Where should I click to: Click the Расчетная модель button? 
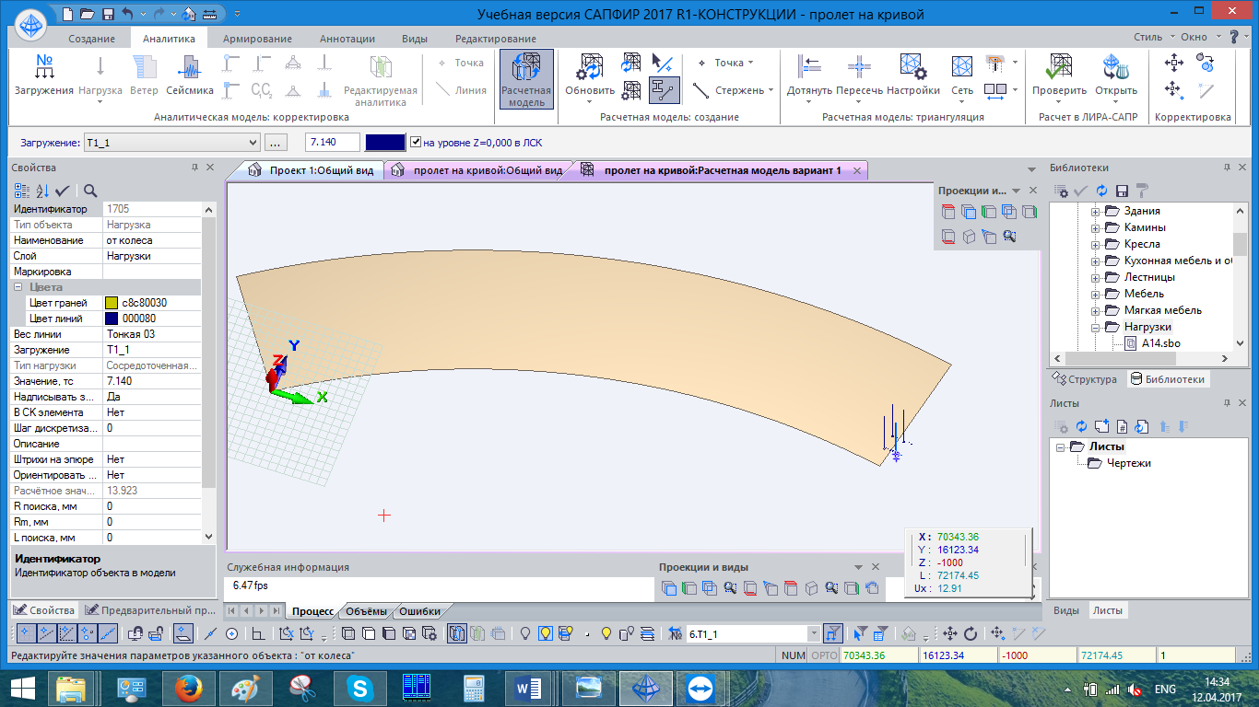526,78
